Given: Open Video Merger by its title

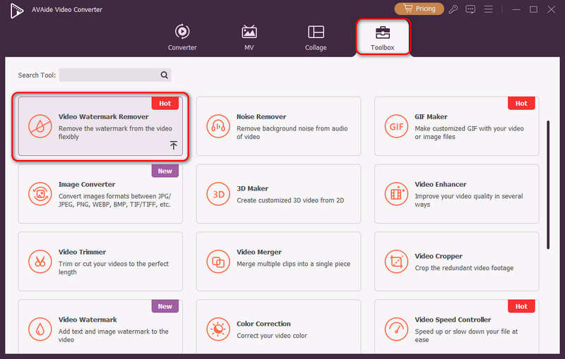Looking at the screenshot, I should [x=259, y=252].
